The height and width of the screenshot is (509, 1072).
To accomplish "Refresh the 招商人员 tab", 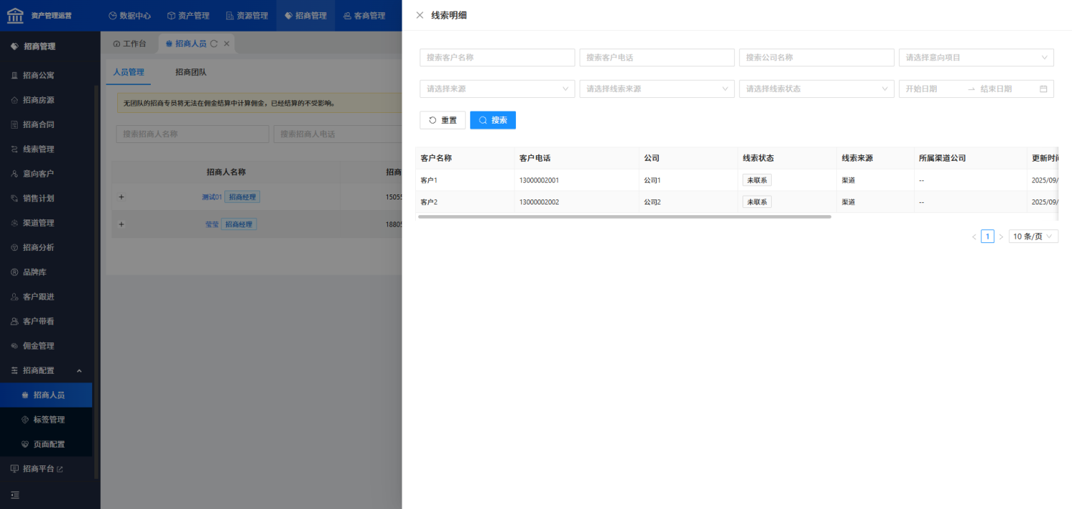I will tap(214, 44).
